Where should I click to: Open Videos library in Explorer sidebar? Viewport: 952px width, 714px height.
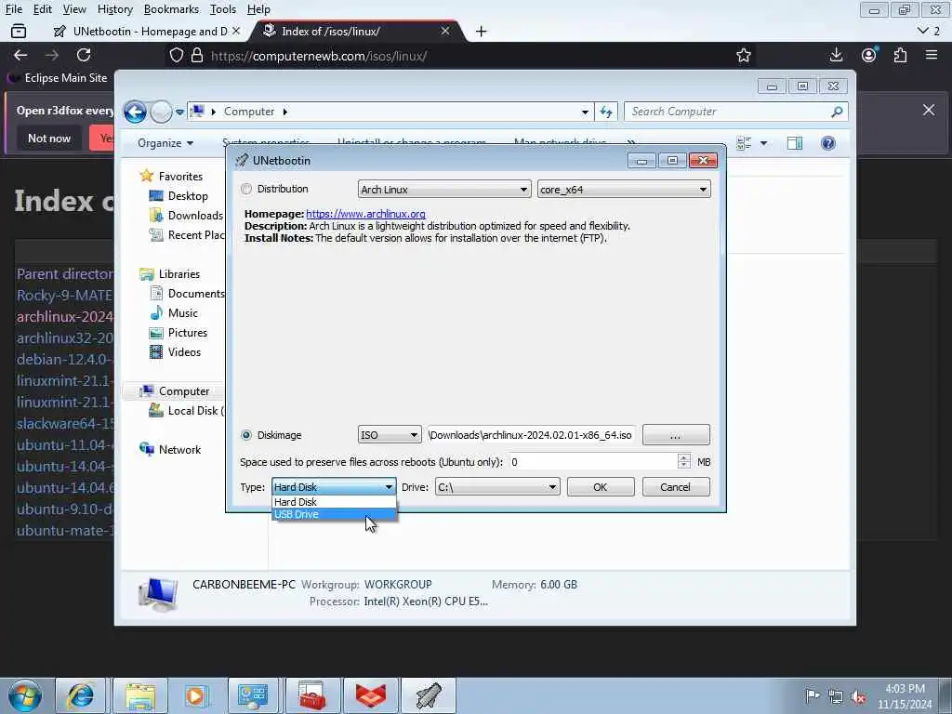pos(176,352)
